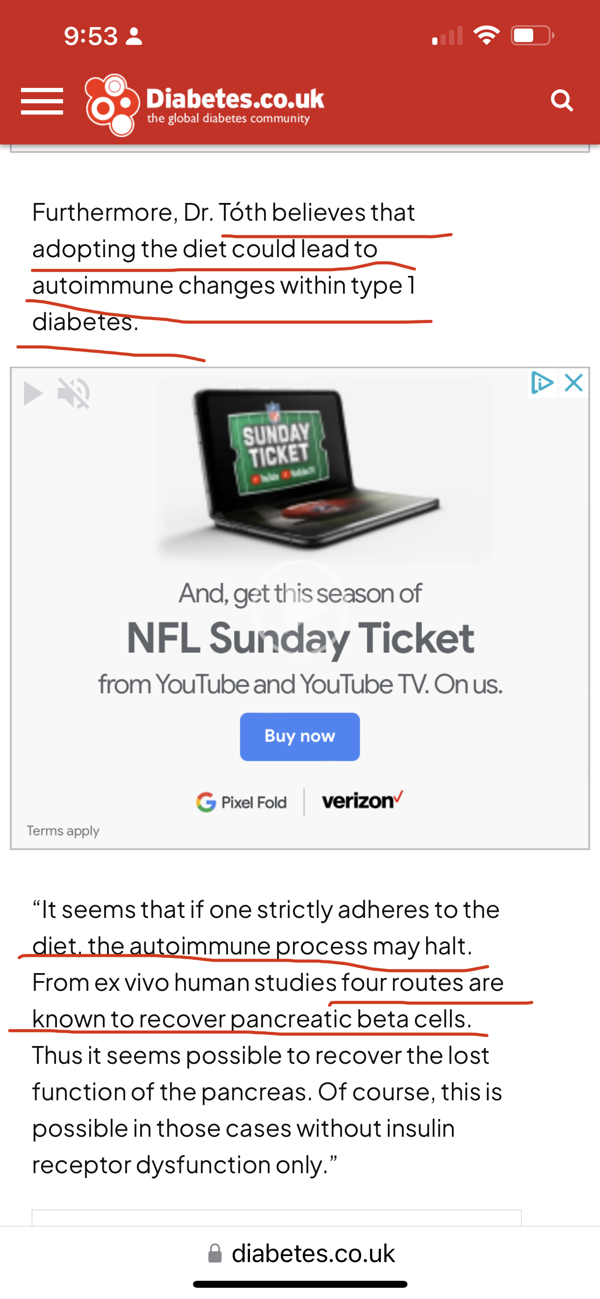Close the Verizon advertisement

(574, 383)
